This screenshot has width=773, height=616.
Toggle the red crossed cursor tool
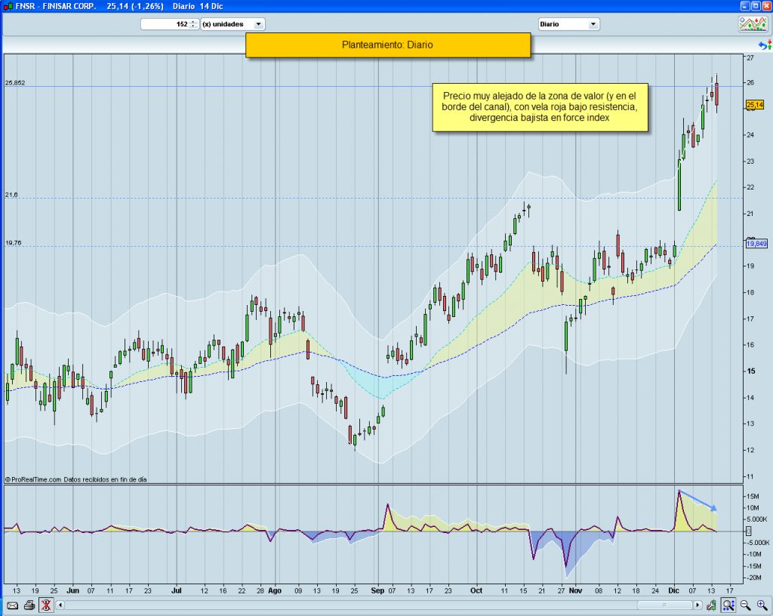tap(45, 605)
